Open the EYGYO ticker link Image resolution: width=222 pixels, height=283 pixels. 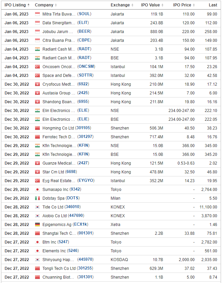86,180
